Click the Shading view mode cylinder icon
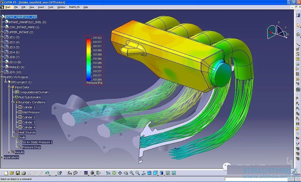301x182 pixels. (161, 173)
